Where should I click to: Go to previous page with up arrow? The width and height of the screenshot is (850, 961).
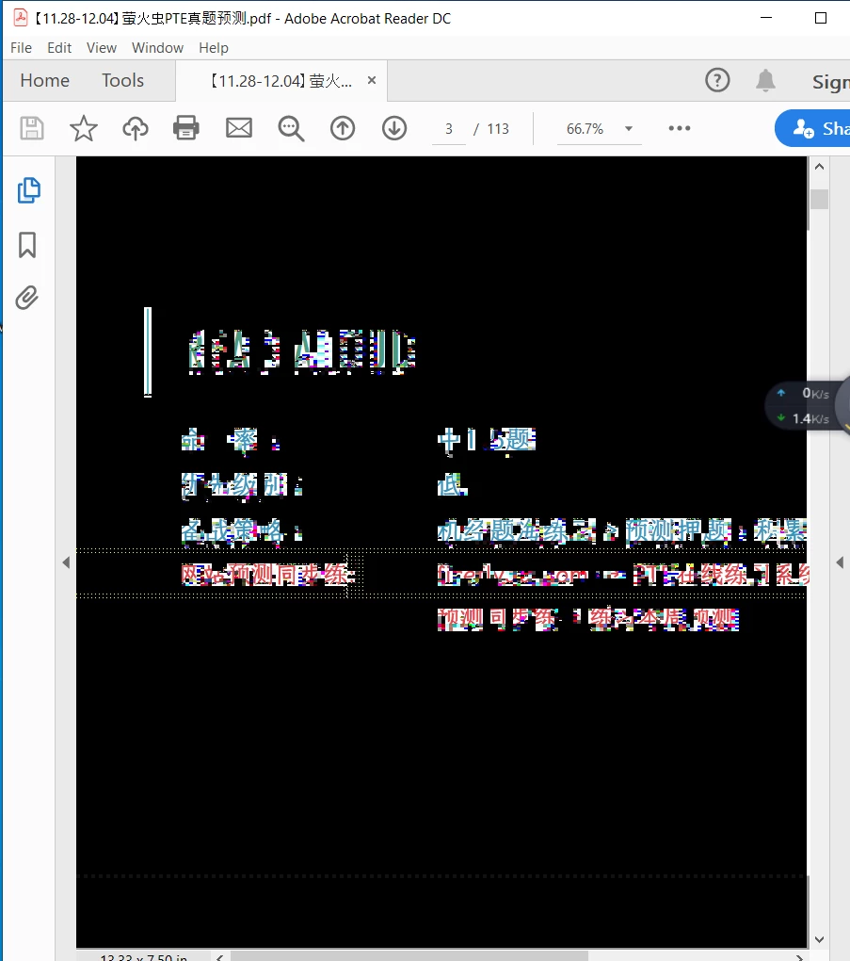pyautogui.click(x=343, y=129)
